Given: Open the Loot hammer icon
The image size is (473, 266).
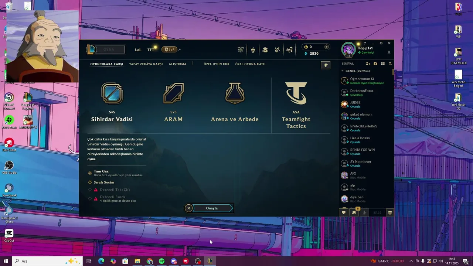Looking at the screenshot, I should coord(278,50).
